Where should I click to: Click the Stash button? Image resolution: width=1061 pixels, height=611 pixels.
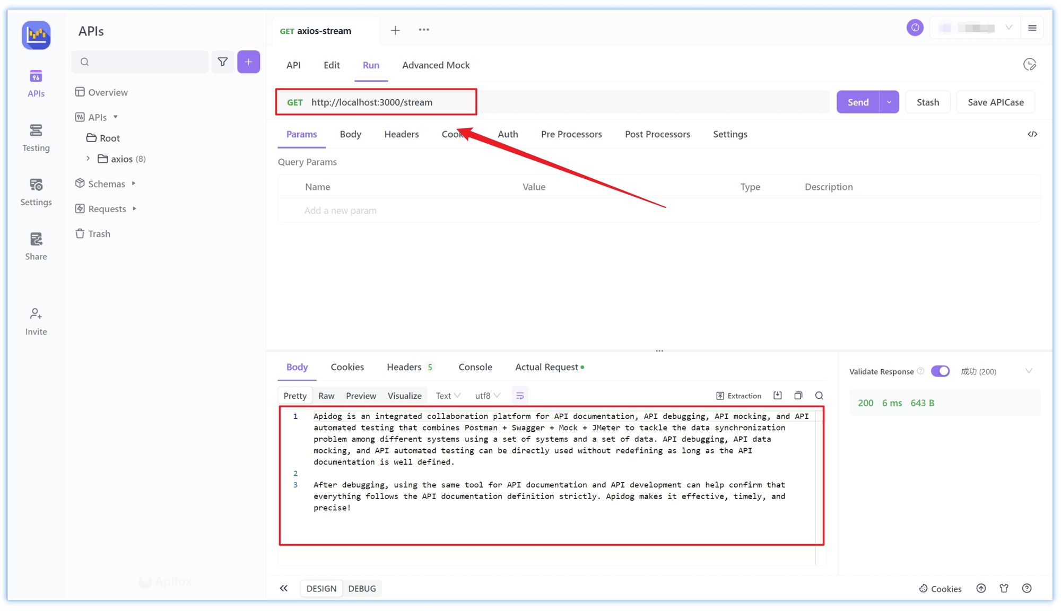pyautogui.click(x=928, y=102)
